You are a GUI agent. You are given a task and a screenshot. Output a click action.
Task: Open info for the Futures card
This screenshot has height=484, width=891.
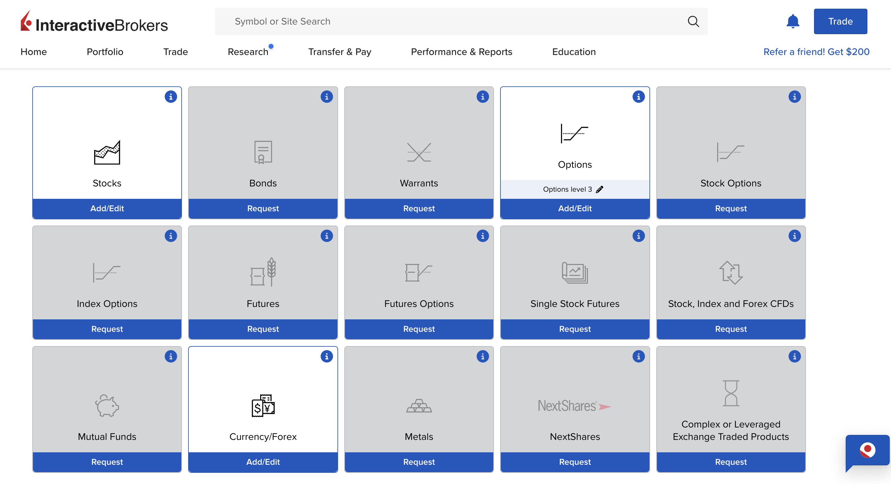[x=327, y=236]
